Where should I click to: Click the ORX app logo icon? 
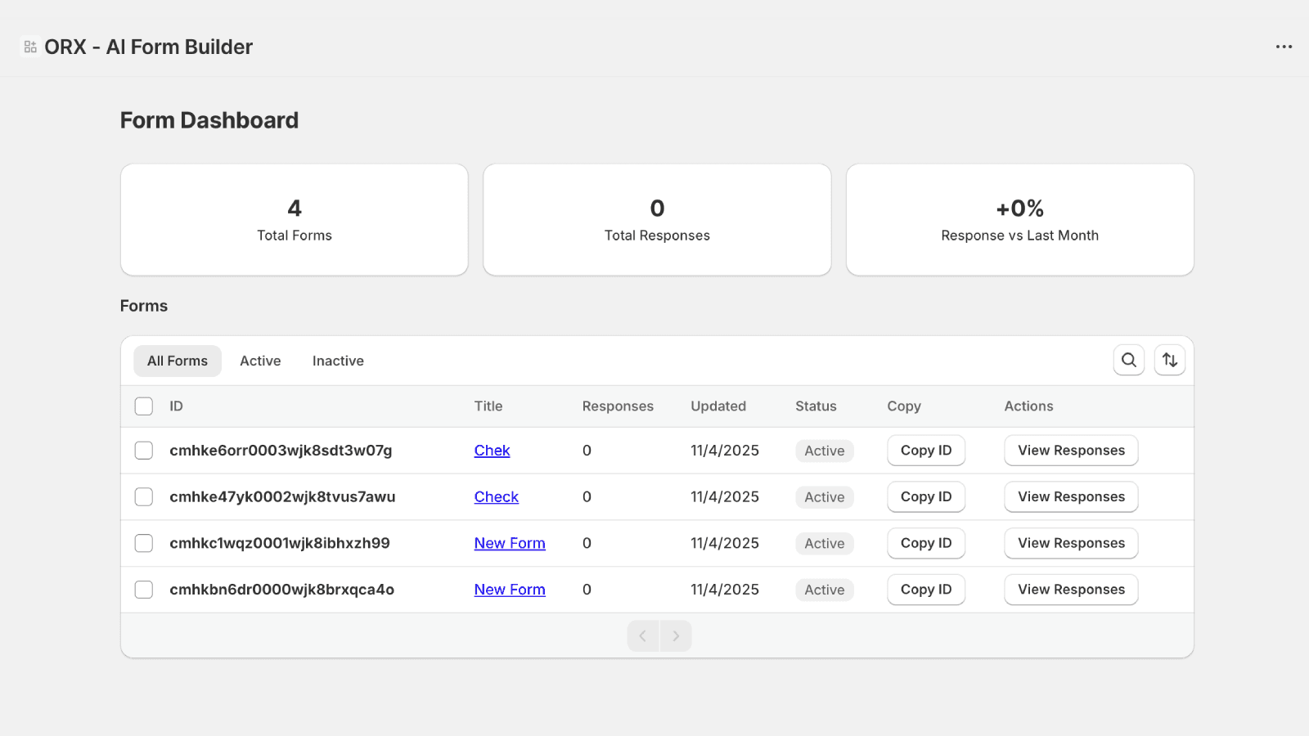[x=29, y=47]
